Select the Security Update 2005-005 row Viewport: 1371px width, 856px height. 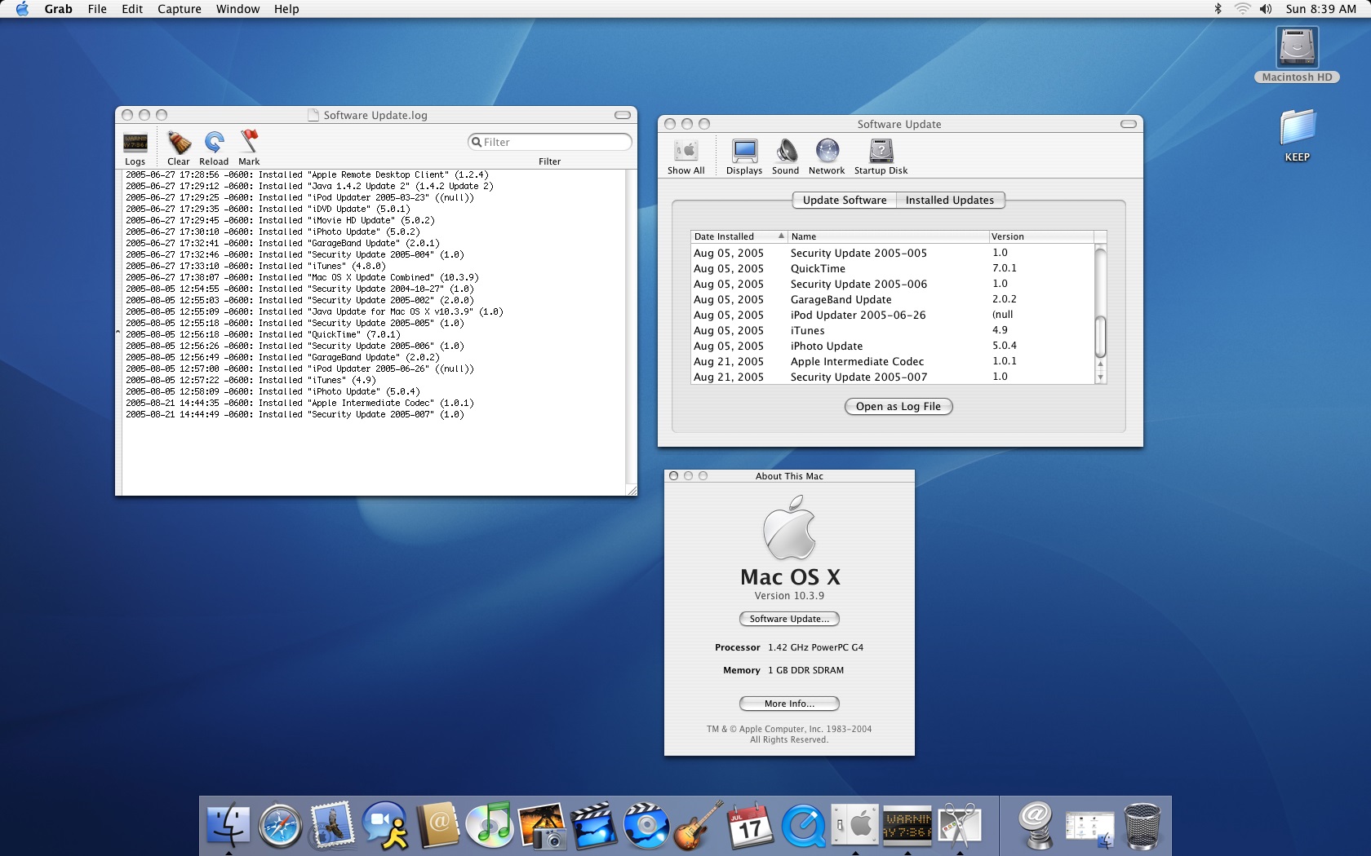[x=892, y=253]
